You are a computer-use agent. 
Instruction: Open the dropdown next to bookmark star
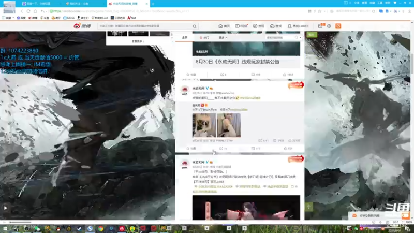tap(324, 11)
